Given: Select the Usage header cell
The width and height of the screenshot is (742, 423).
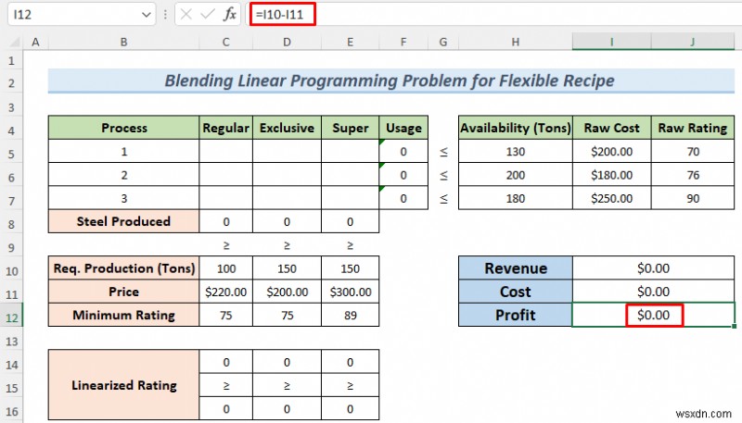Looking at the screenshot, I should coord(403,128).
